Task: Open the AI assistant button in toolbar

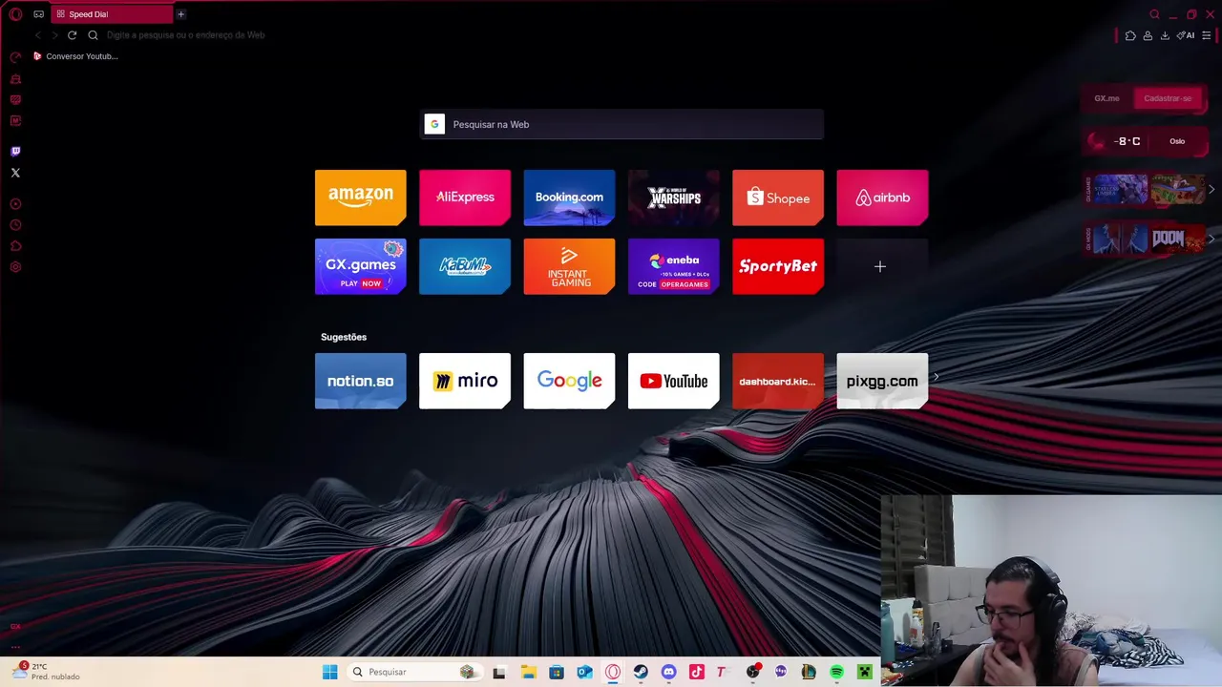Action: pos(1186,35)
